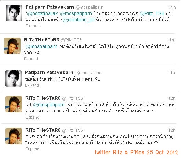
Task: Click Patiparn's avatar in the top tweet
Action: tap(14, 13)
